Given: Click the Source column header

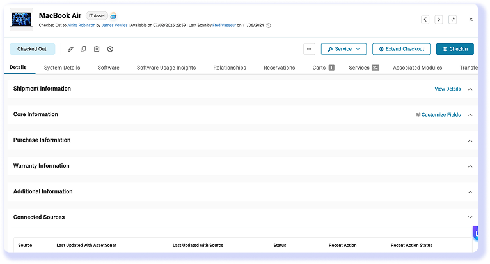Looking at the screenshot, I should [25, 246].
